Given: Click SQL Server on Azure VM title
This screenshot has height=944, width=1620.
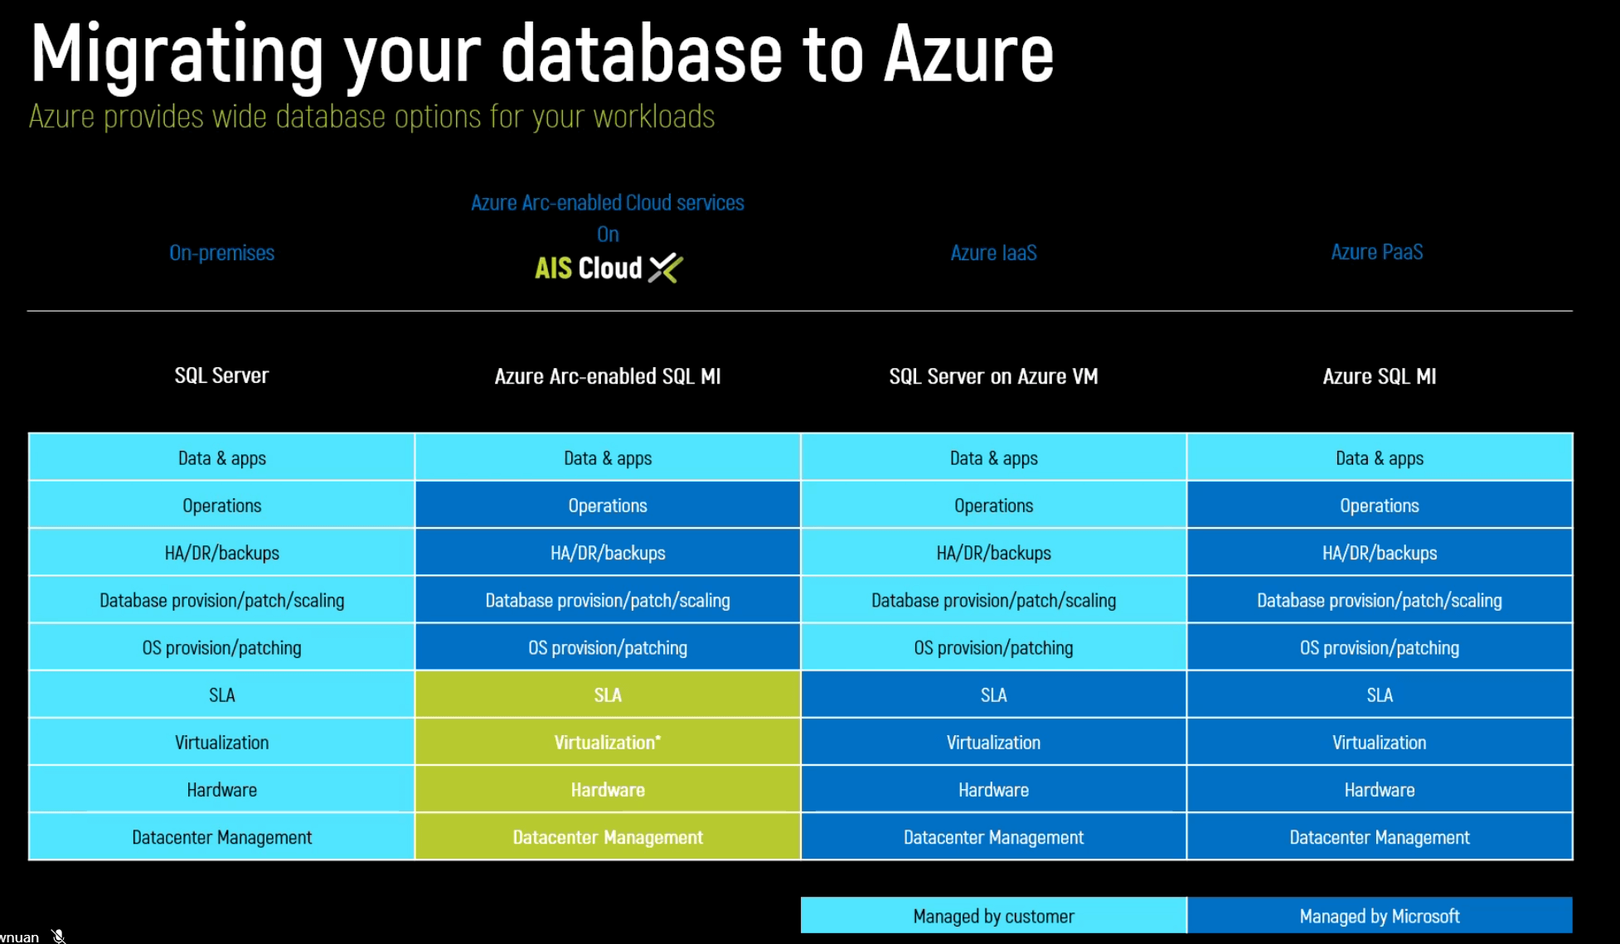Looking at the screenshot, I should click(993, 376).
